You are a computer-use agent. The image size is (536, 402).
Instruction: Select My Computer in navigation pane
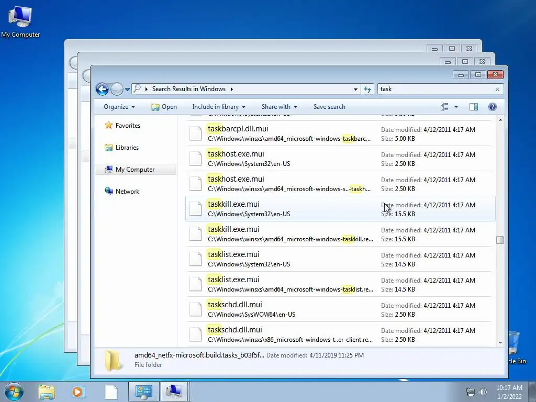tap(135, 170)
